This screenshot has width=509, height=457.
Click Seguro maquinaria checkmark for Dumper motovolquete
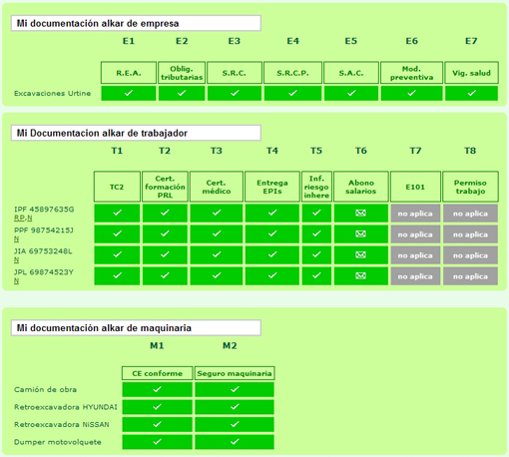(235, 442)
